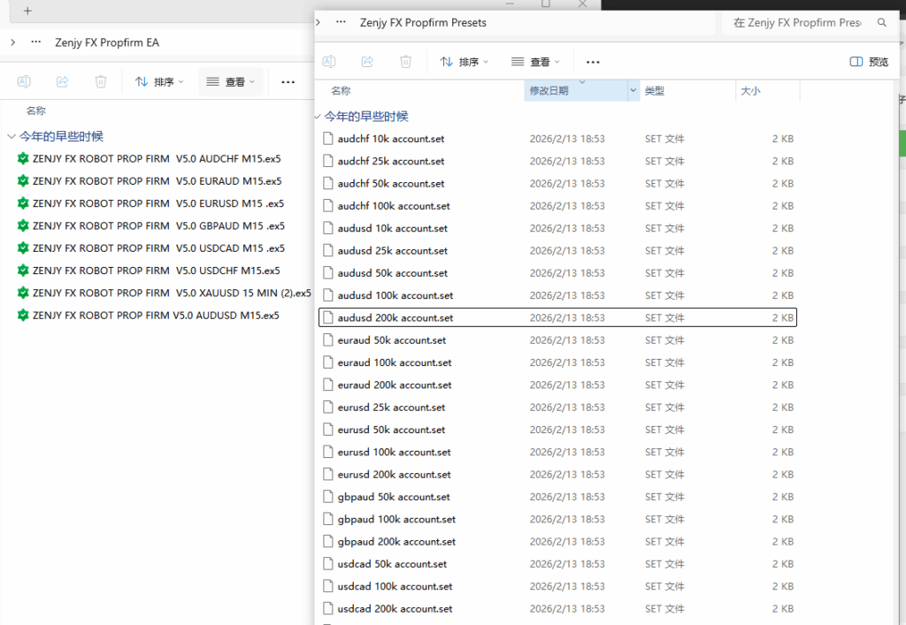Open breadcrumb ellipsis menu in Propfirm EA window
The image size is (906, 625).
(35, 42)
